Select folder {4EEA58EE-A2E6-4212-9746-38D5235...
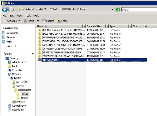 click(63, 30)
